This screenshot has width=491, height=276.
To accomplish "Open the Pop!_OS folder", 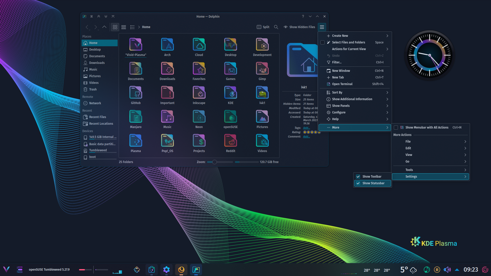I will click(x=168, y=143).
